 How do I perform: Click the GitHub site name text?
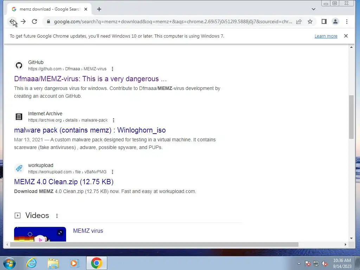(36, 62)
